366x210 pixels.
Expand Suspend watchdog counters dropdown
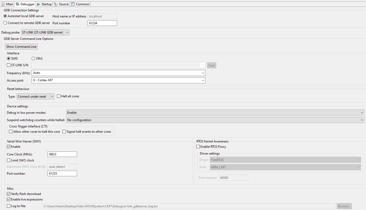point(215,120)
